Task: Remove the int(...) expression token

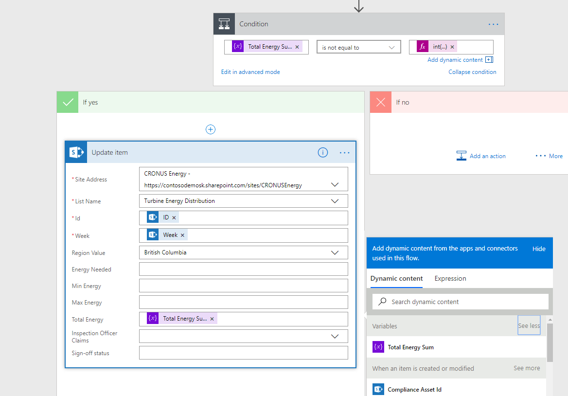Action: (x=452, y=47)
